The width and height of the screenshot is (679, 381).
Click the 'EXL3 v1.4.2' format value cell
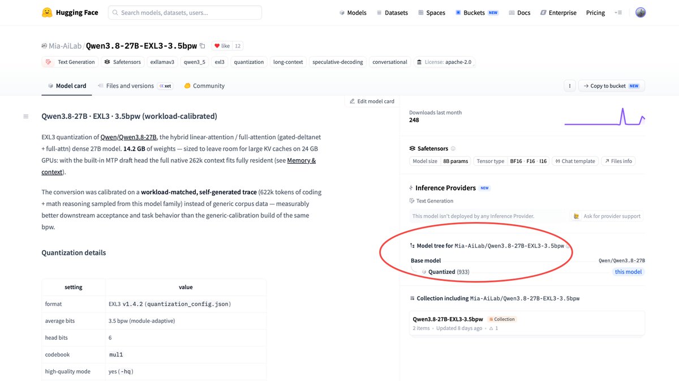click(x=186, y=304)
